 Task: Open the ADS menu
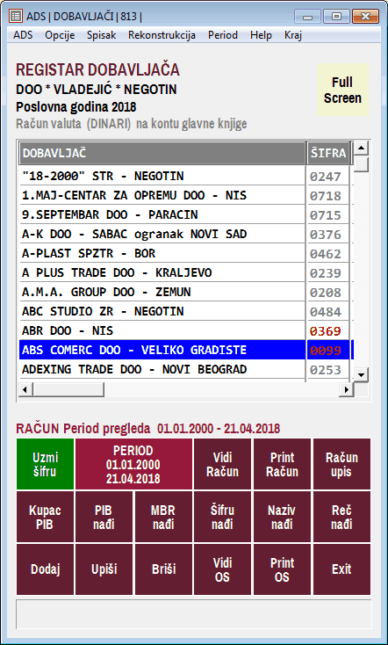coord(23,35)
